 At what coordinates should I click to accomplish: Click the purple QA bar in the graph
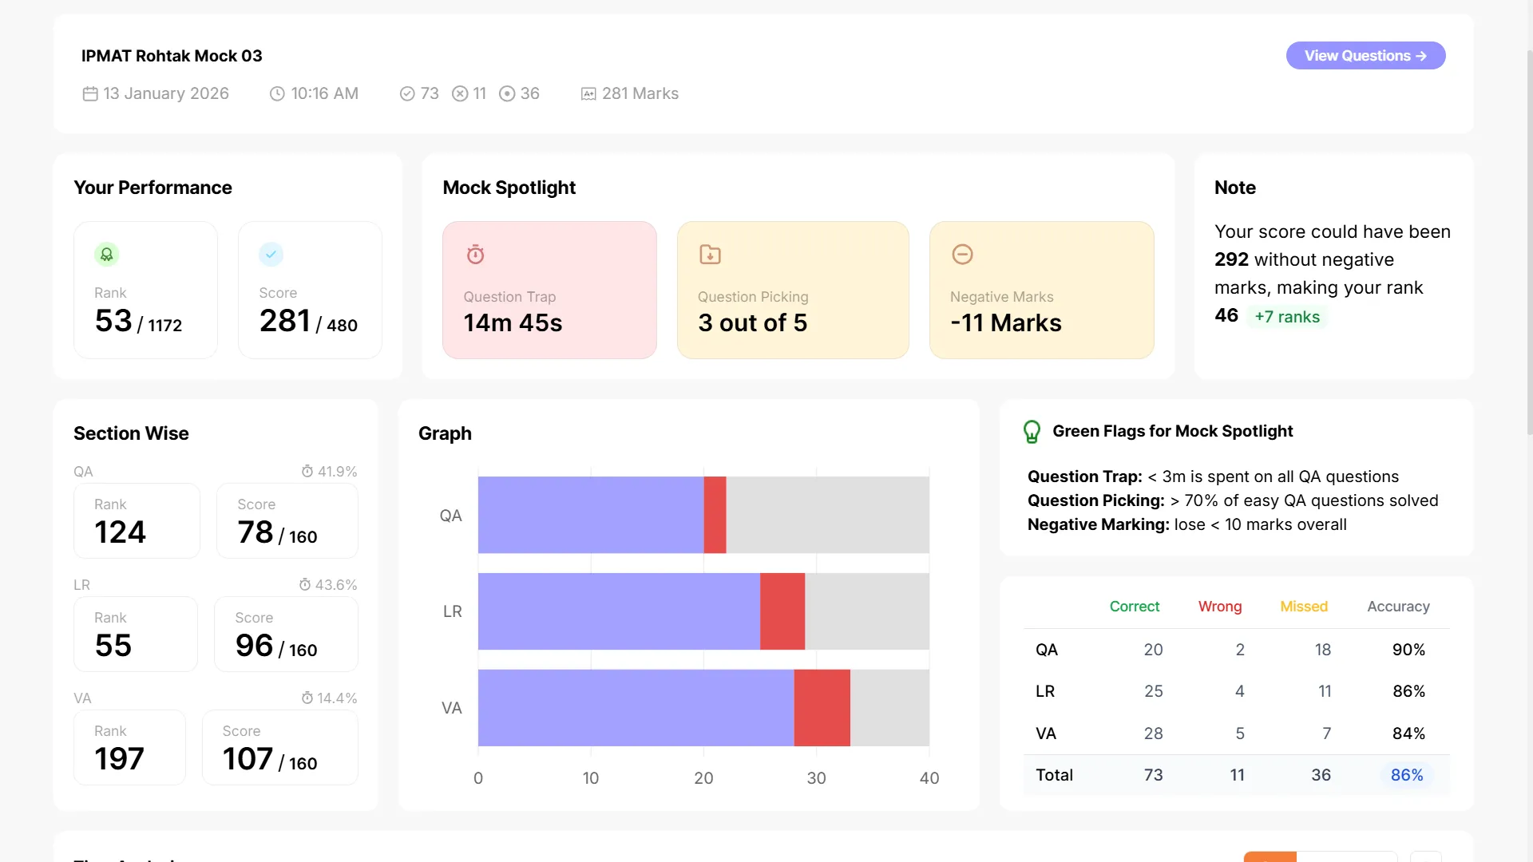pos(591,515)
